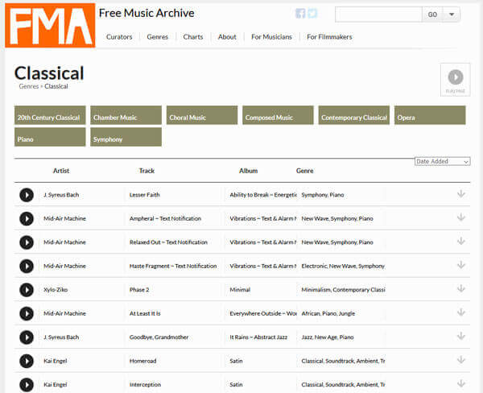Download the At Least It Is track
The image size is (483, 393).
click(x=460, y=312)
